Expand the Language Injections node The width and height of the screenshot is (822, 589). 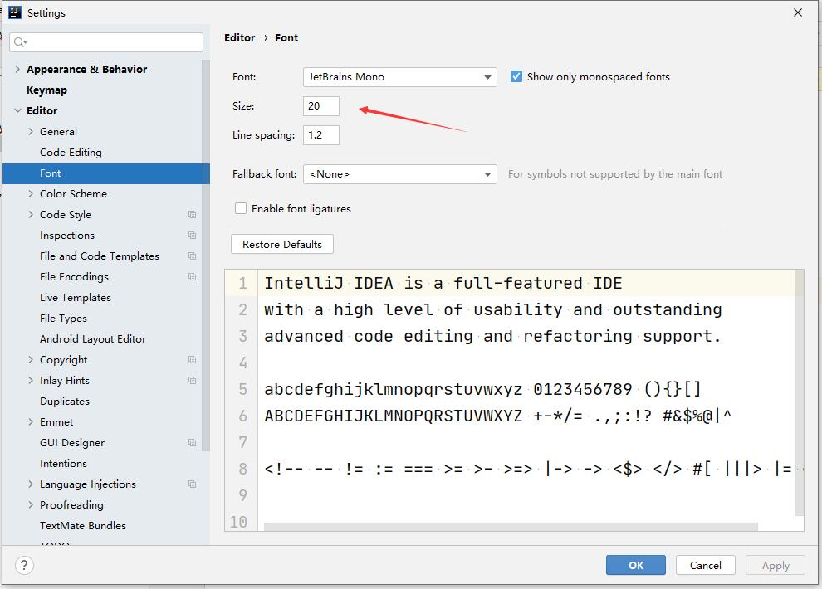tap(31, 484)
